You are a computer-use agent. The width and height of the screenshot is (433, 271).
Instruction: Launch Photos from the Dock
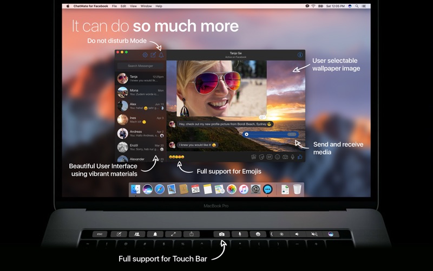click(x=232, y=189)
